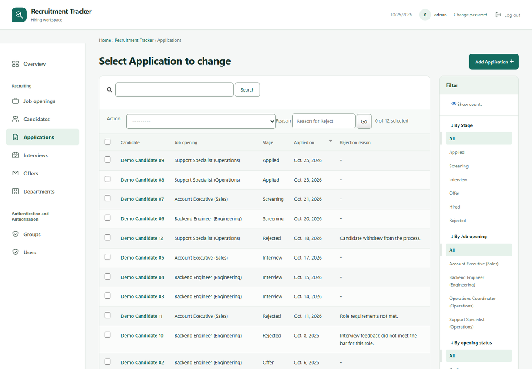Click the Show counts toggle link
Screen dimensions: 532x369
point(467,104)
